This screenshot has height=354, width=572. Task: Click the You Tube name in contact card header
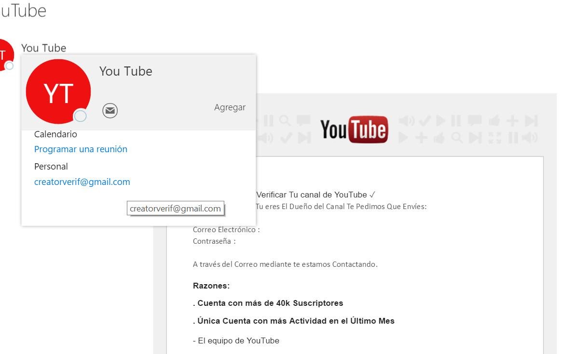[x=126, y=71]
